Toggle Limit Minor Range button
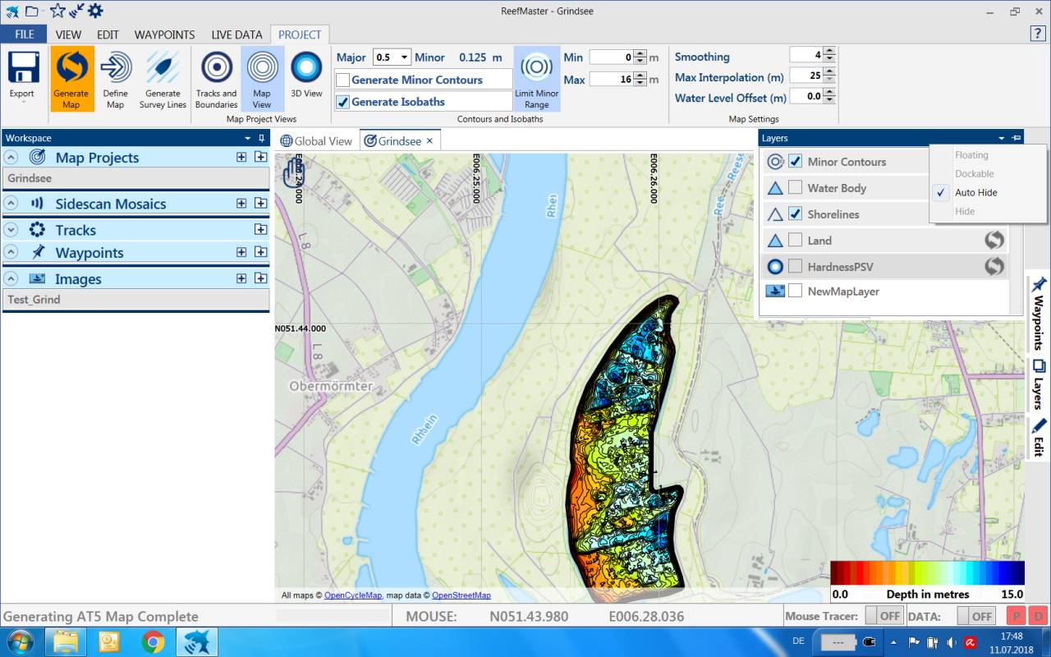Viewport: 1051px width, 657px height. (x=536, y=67)
